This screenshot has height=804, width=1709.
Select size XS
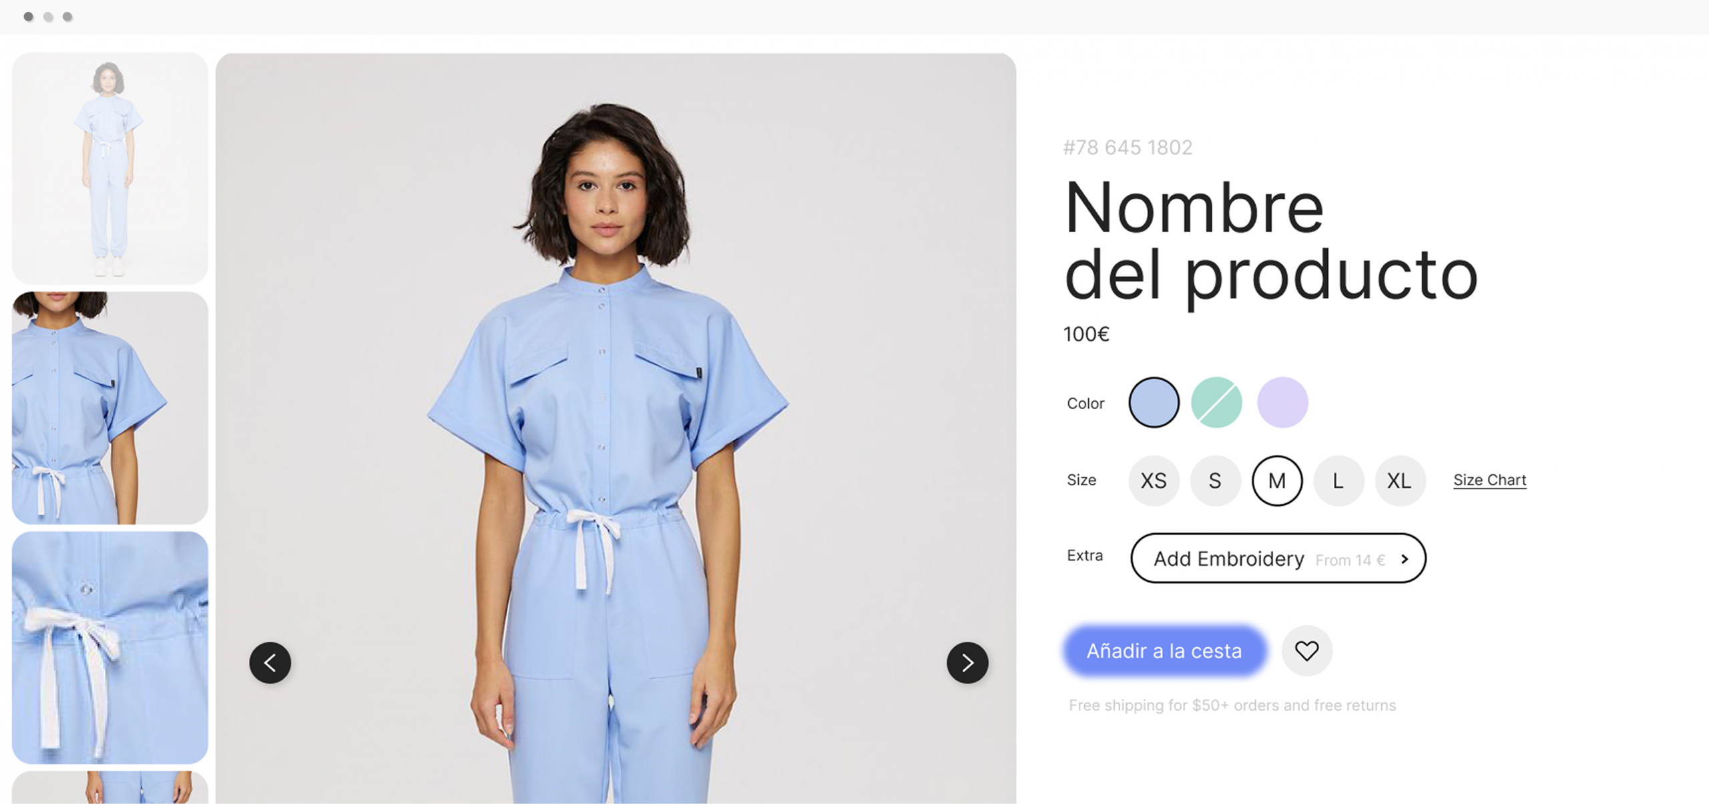(1154, 480)
